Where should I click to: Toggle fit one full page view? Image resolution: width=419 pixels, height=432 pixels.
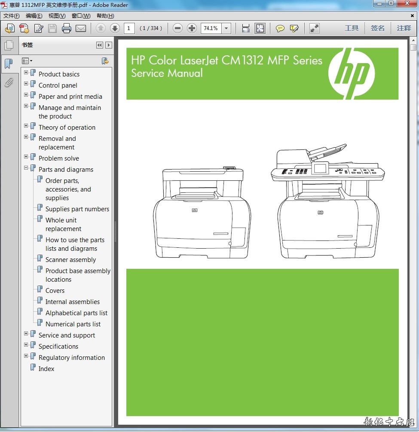tap(260, 28)
